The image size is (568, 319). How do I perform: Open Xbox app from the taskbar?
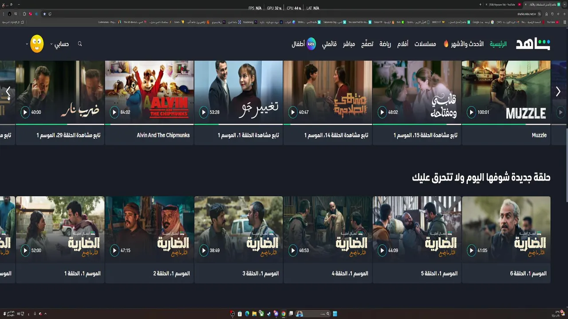261,314
